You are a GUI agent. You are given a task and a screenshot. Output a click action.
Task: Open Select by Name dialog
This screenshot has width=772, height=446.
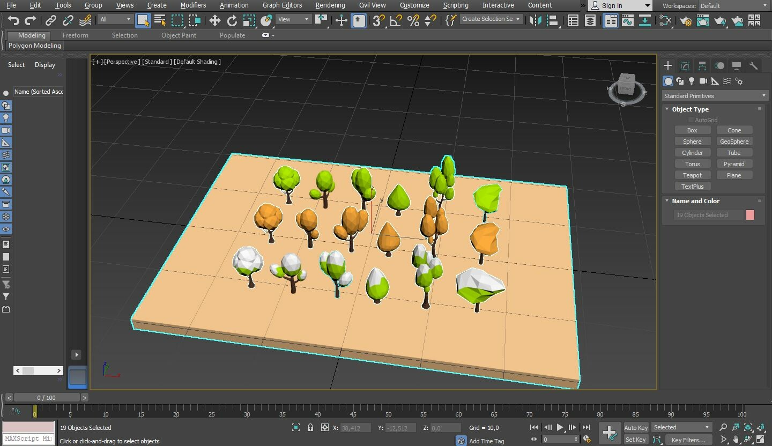coord(160,20)
